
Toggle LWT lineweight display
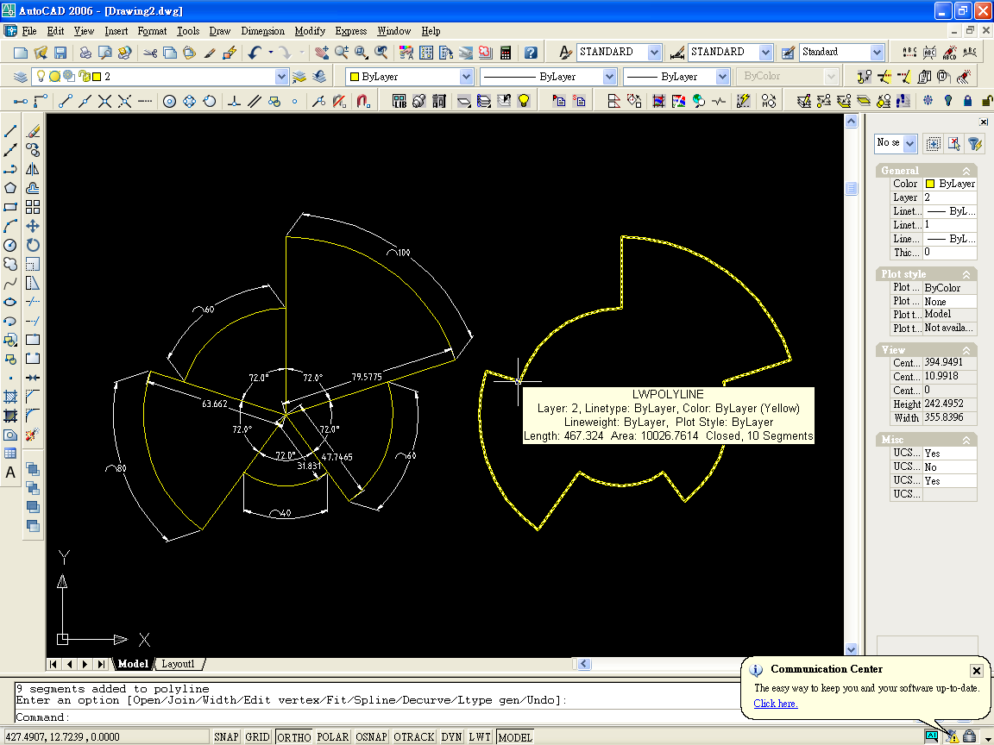click(x=480, y=736)
